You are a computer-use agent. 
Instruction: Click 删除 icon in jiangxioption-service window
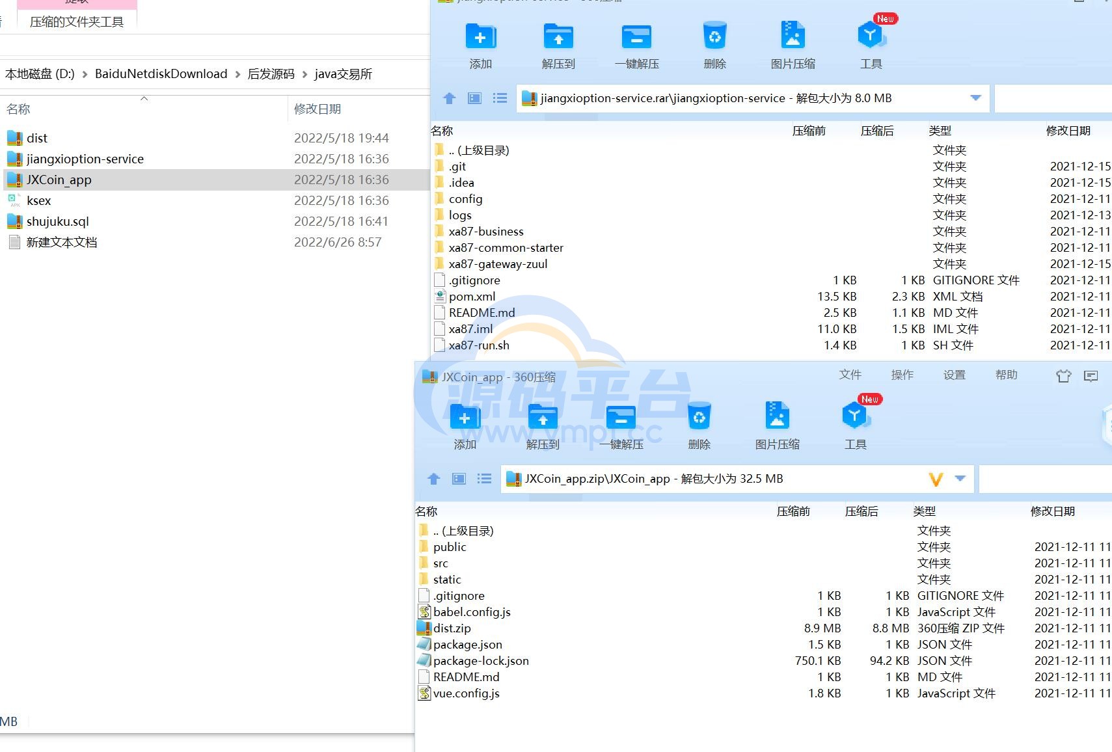tap(714, 36)
